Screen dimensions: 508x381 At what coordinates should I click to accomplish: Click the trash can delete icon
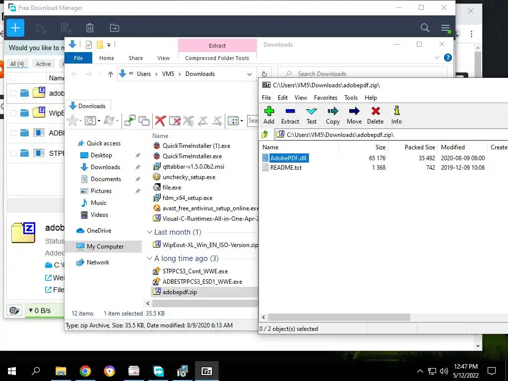pos(90,28)
